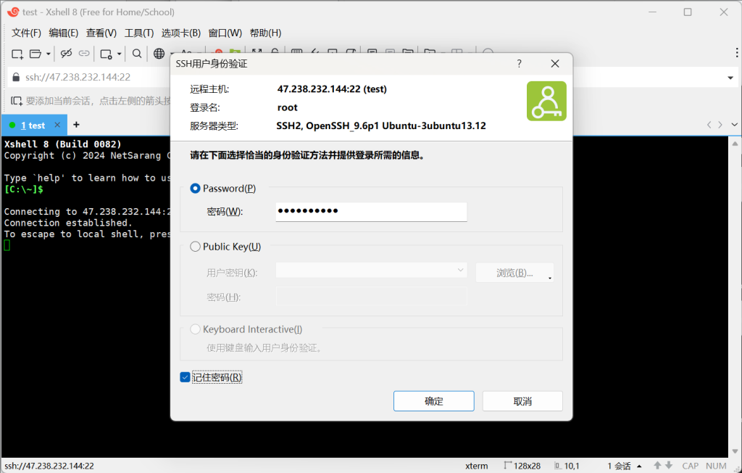This screenshot has width=742, height=473.
Task: Switch to the '1 test' session tab
Action: (33, 125)
